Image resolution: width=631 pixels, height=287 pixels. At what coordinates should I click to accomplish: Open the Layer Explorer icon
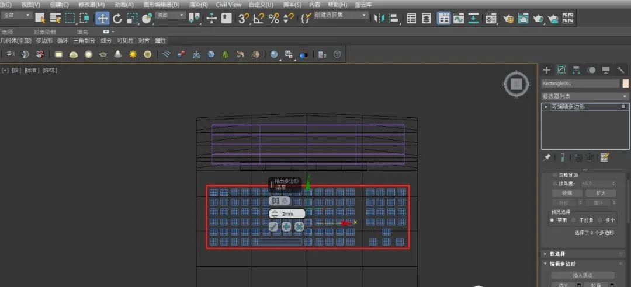(426, 18)
